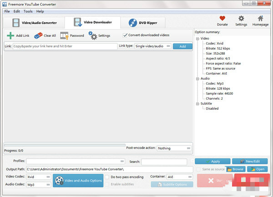Image resolution: width=273 pixels, height=197 pixels.
Task: Check the Enable subtitles checkbox
Action: (107, 184)
